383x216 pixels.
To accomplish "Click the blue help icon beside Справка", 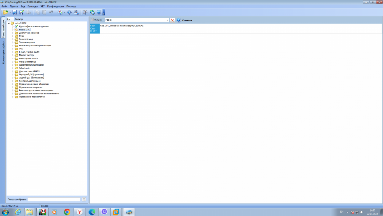I will (179, 20).
